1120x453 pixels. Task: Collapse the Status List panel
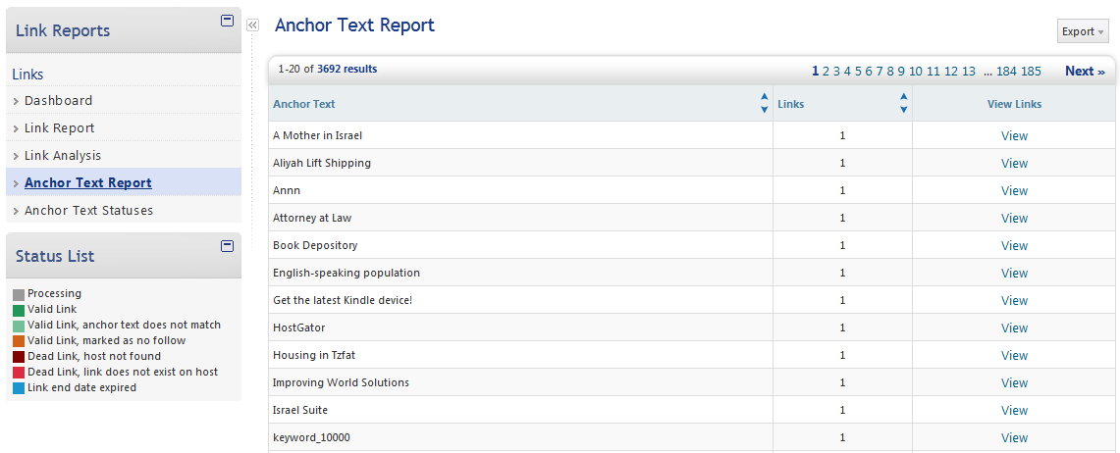(x=228, y=245)
